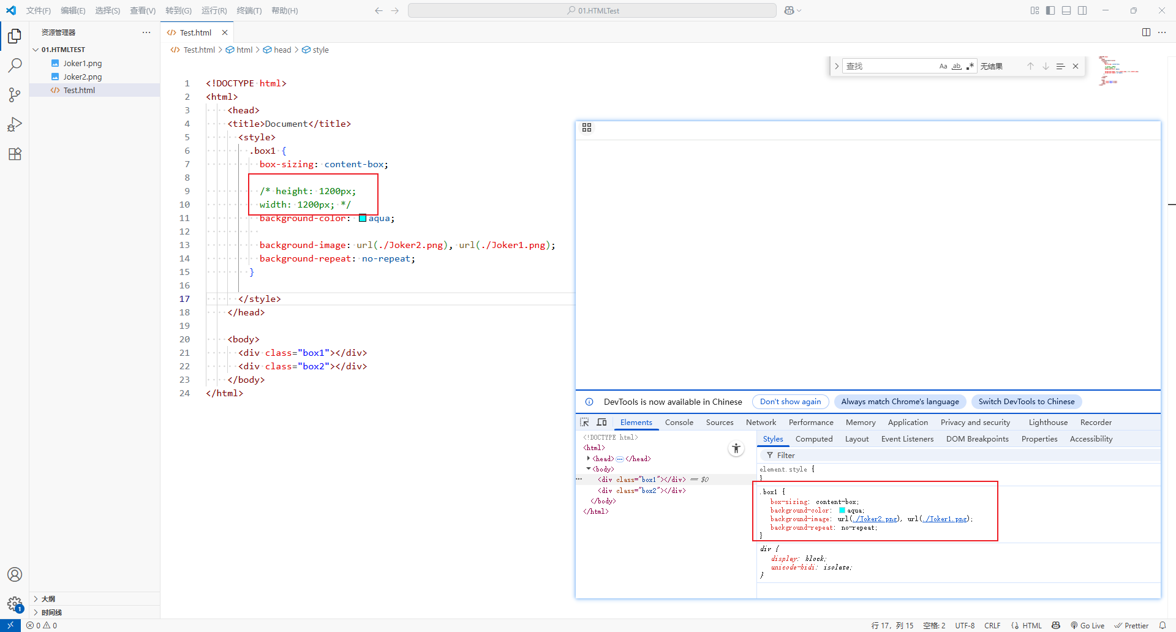Open the Search view in activity bar
The height and width of the screenshot is (632, 1176).
pos(15,66)
